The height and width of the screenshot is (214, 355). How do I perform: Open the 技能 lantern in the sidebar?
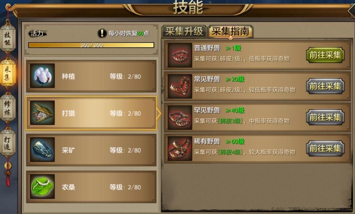click(x=7, y=38)
